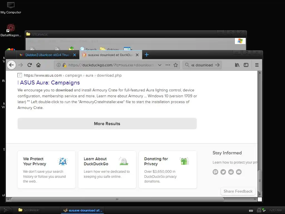Open the browser home page
Image resolution: width=285 pixels, height=214 pixels.
point(38,65)
